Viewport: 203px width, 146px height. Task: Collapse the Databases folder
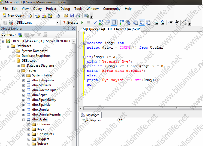click(8, 46)
